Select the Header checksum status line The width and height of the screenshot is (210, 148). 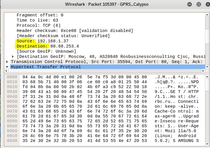(x=63, y=36)
